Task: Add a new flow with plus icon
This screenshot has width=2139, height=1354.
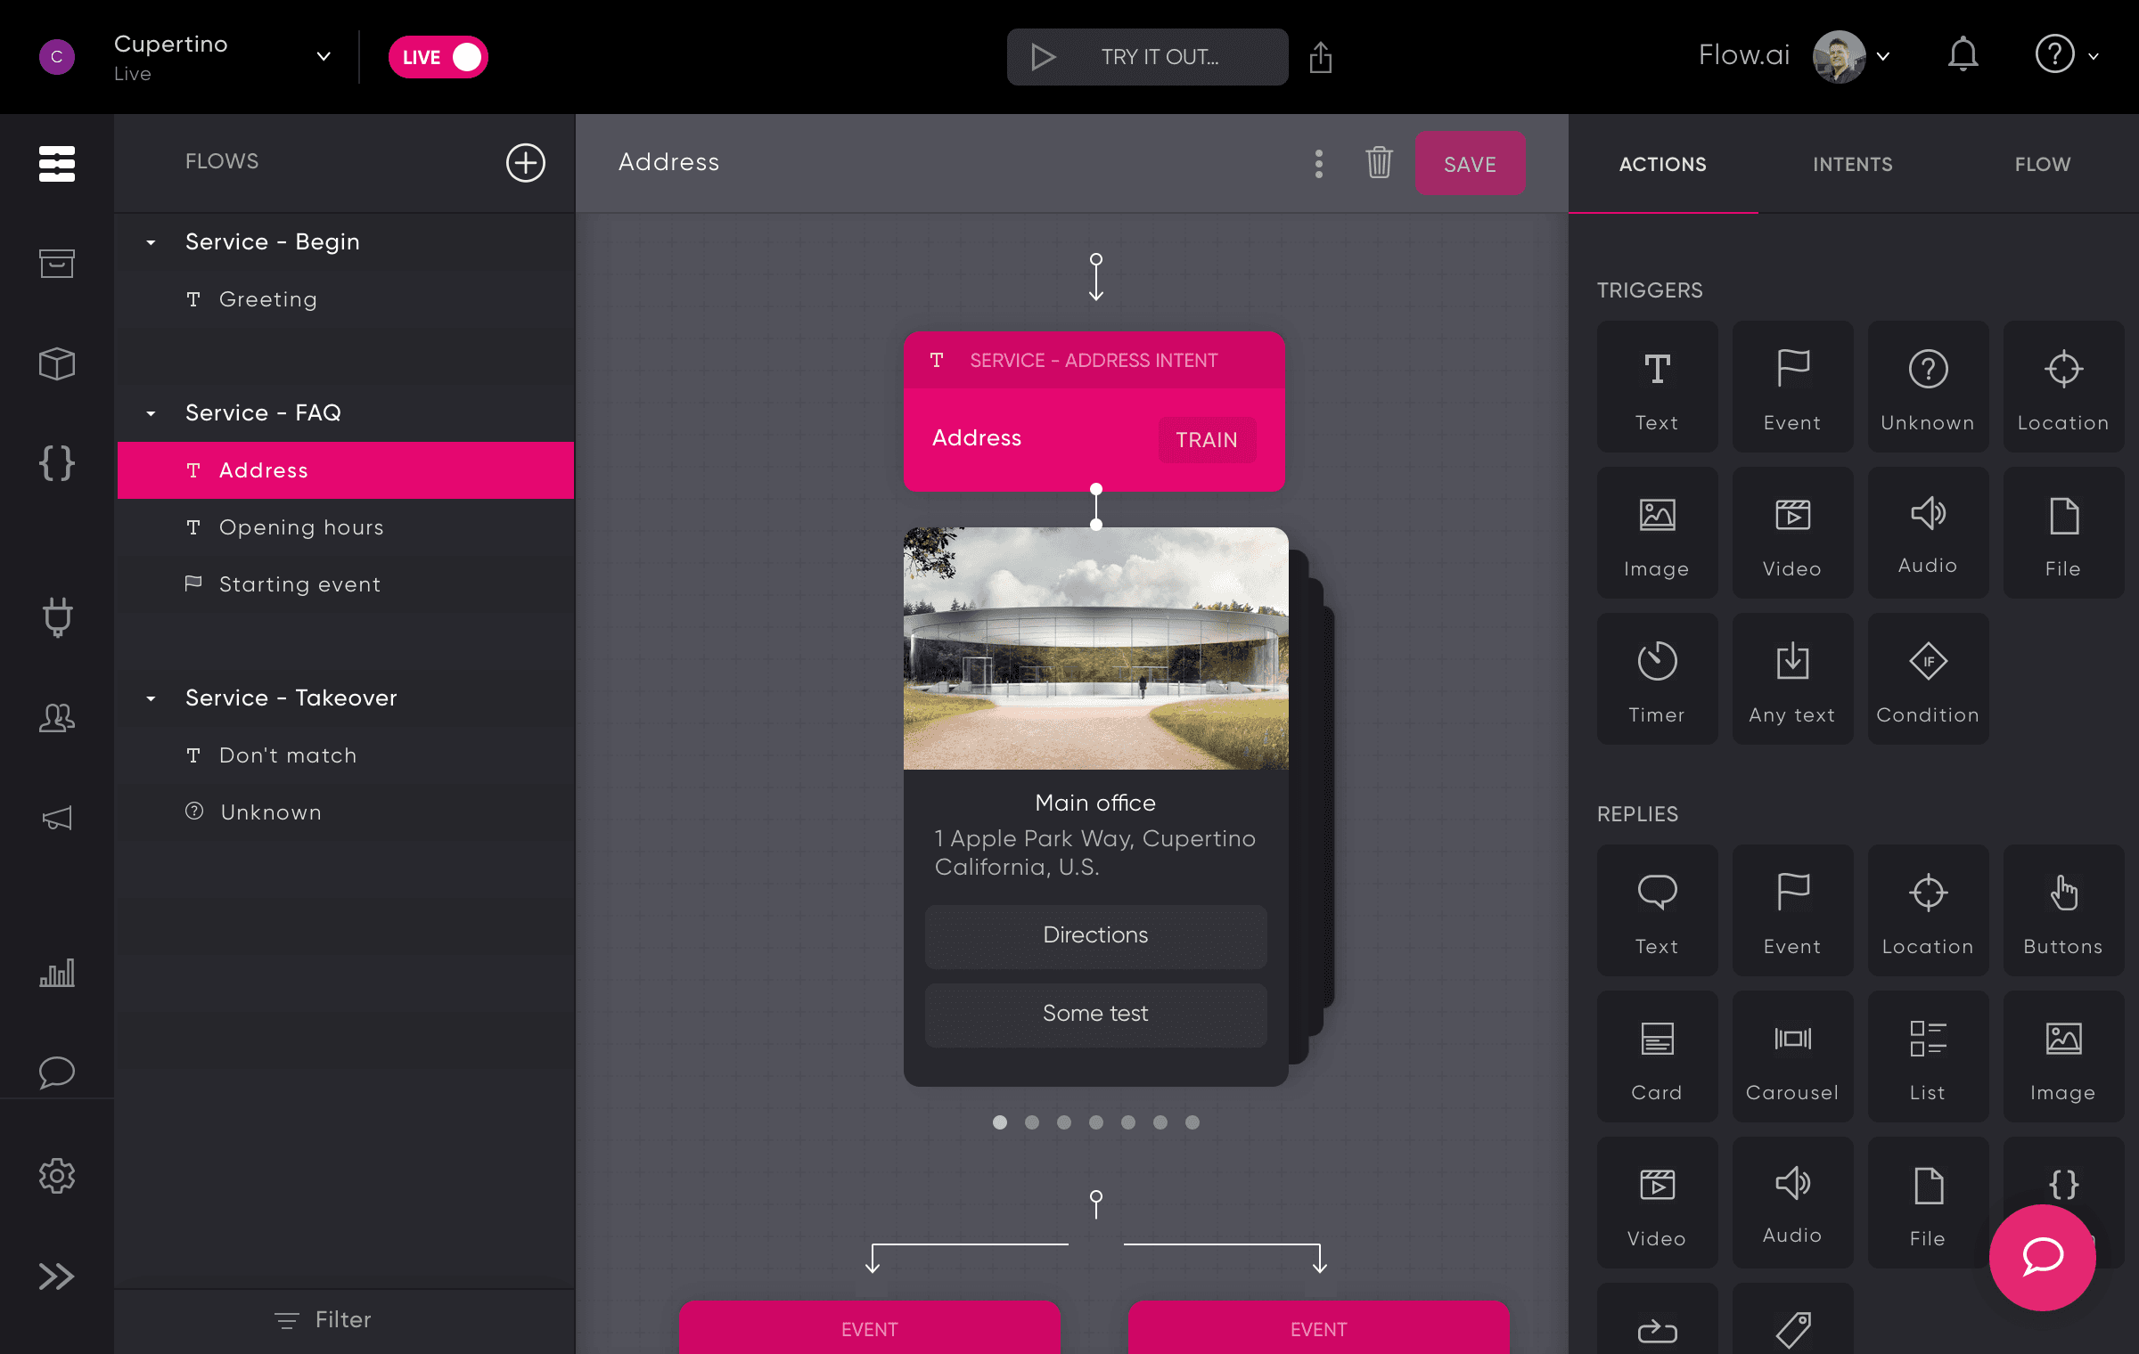Action: 526,163
